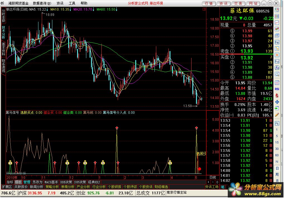Screen dimensions: 284x198
Task: Click the hierarchy tree icon in right toolbar
Action: [277, 48]
